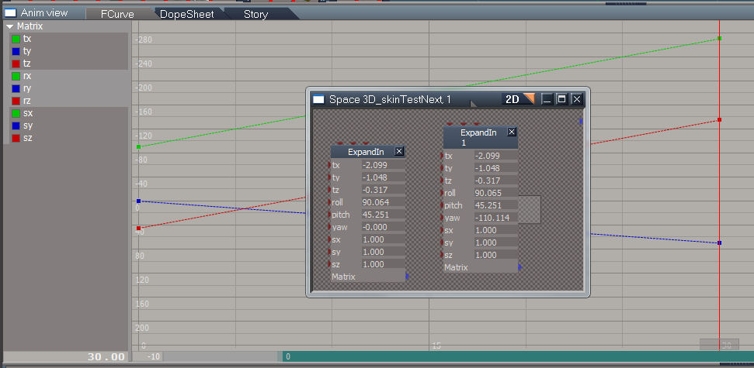Click the tx input pin of ExpandIn 1
Screen dimensions: 754x368
[442, 156]
